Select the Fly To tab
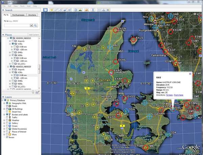Viewport: 203px width, 155px height. tap(6, 15)
